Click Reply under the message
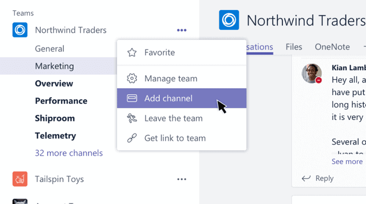The width and height of the screenshot is (366, 204). click(325, 178)
